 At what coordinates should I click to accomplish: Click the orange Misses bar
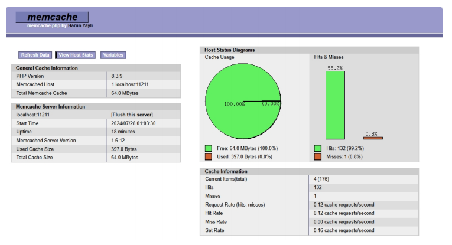tap(373, 138)
